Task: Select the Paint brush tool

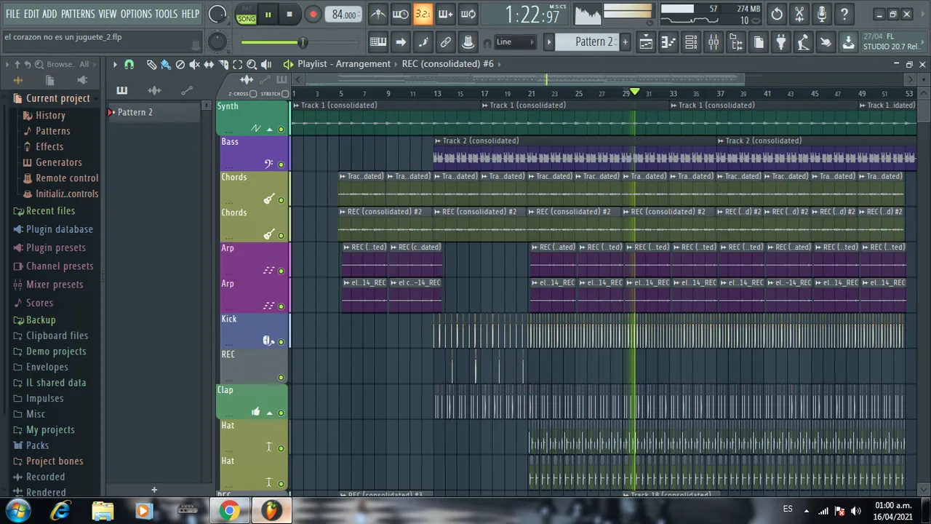Action: pos(166,64)
